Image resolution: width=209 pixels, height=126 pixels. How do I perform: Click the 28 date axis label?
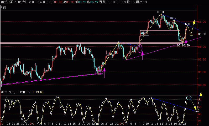tap(112, 124)
